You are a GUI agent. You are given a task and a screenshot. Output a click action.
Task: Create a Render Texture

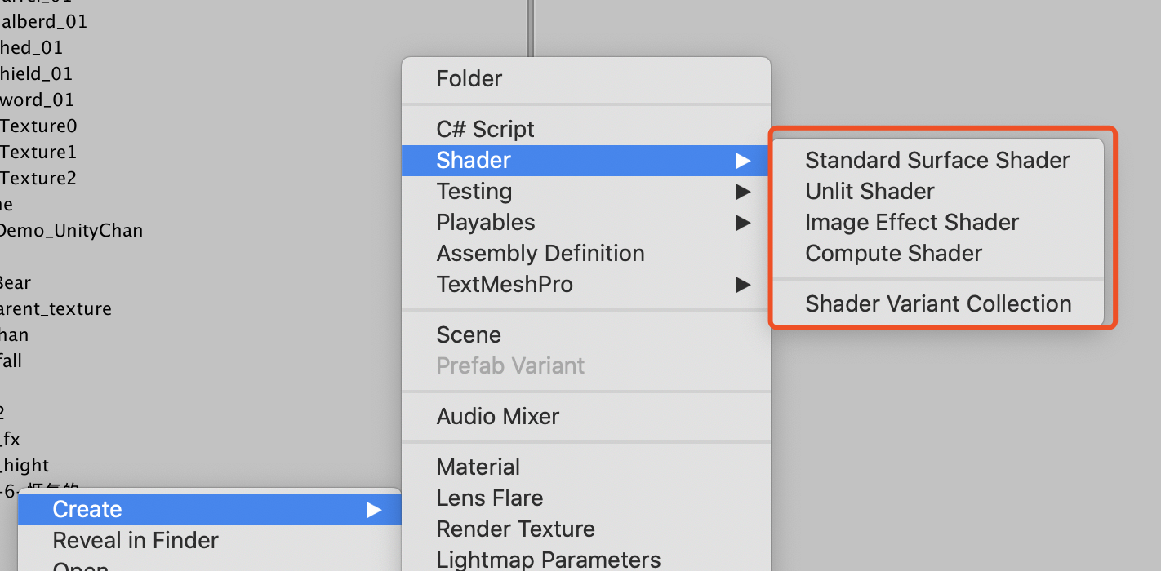pyautogui.click(x=515, y=529)
